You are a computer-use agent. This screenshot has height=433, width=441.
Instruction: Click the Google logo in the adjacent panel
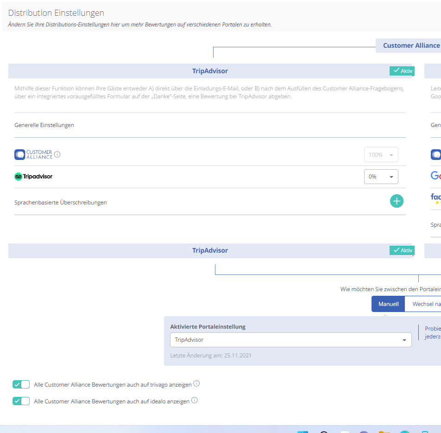[x=435, y=176]
